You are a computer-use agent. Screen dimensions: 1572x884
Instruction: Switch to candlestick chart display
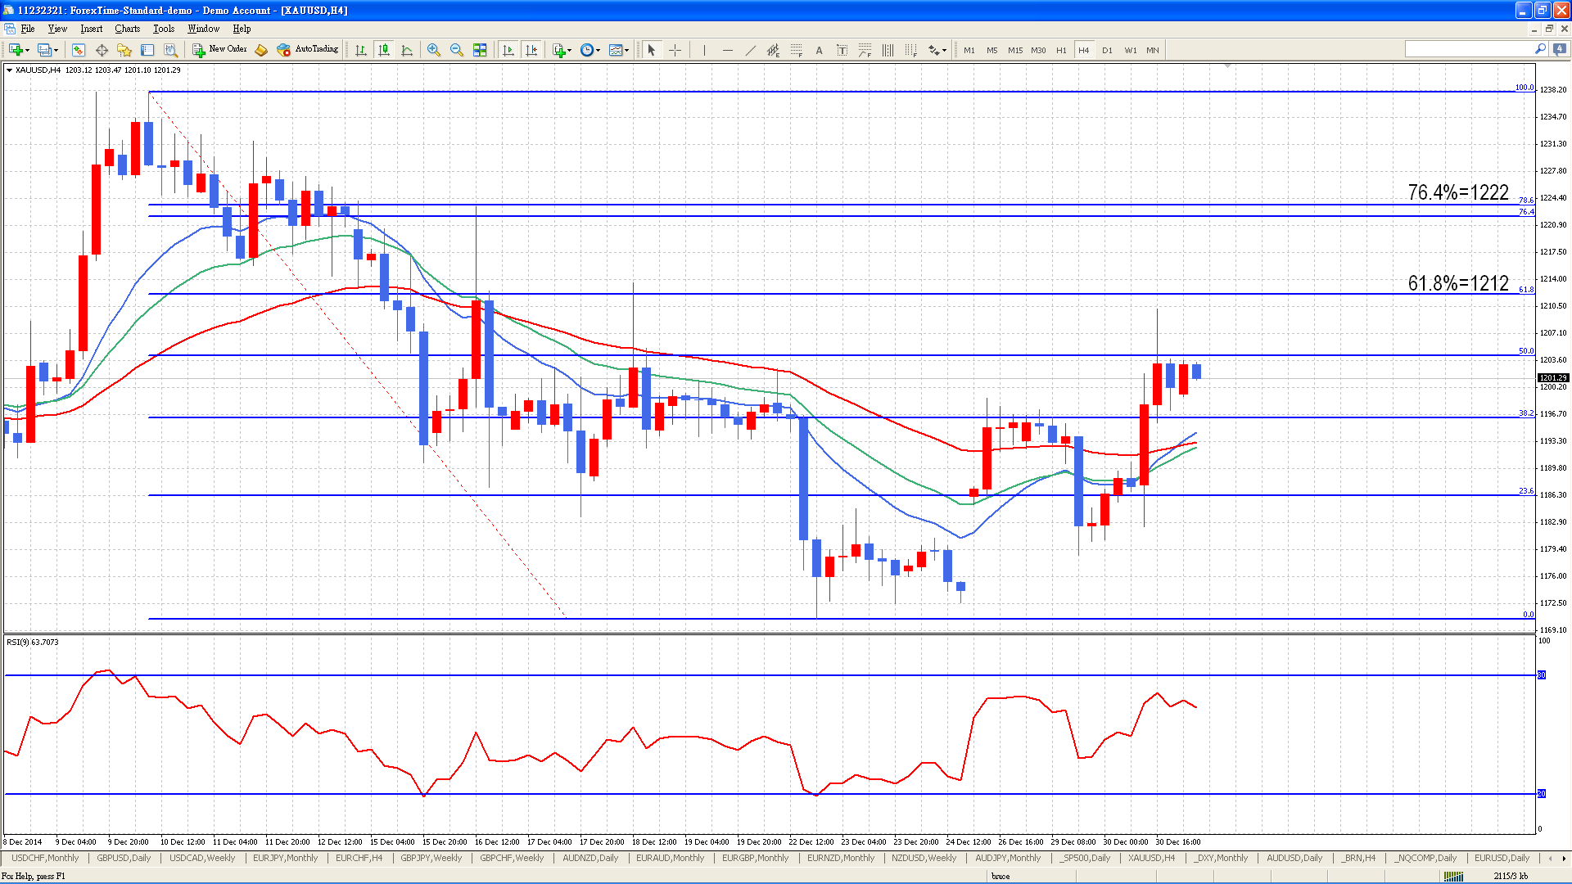point(384,50)
